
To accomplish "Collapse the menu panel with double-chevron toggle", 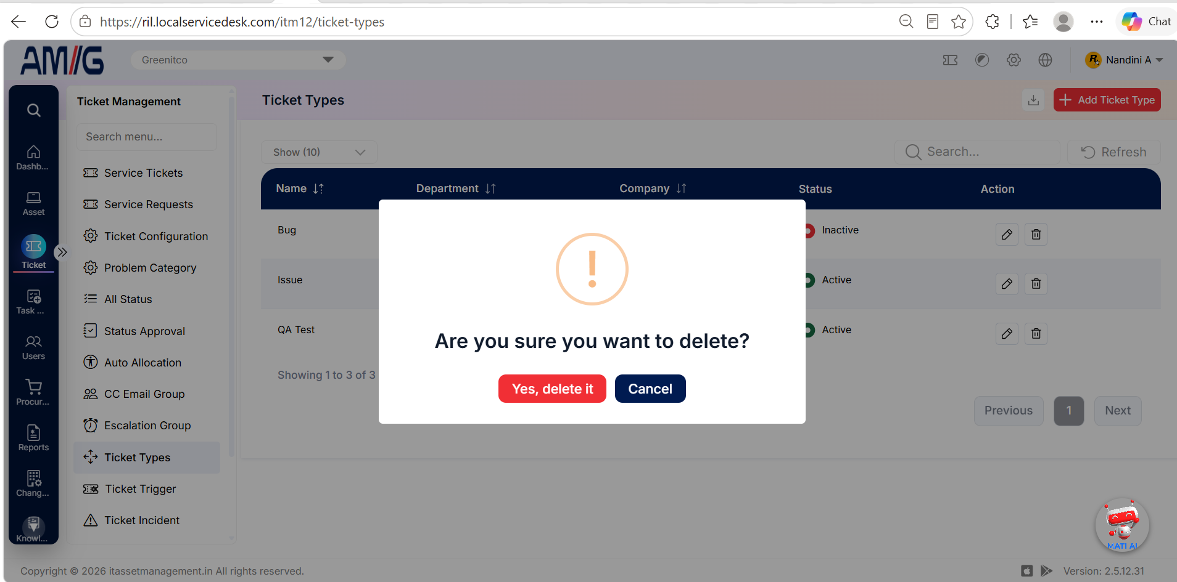I will 62,252.
